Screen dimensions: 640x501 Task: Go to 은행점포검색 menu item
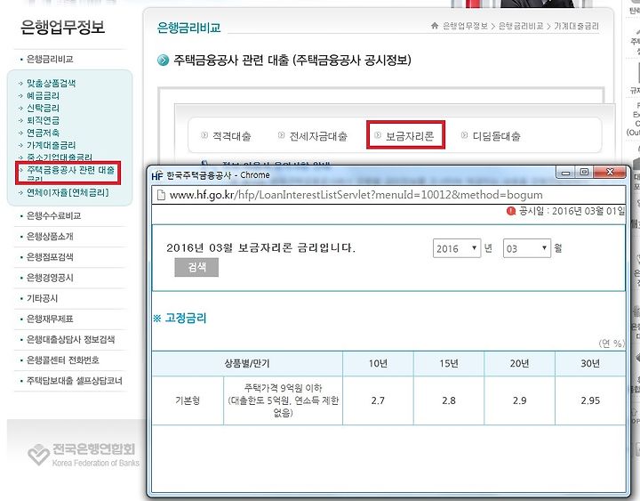click(50, 257)
